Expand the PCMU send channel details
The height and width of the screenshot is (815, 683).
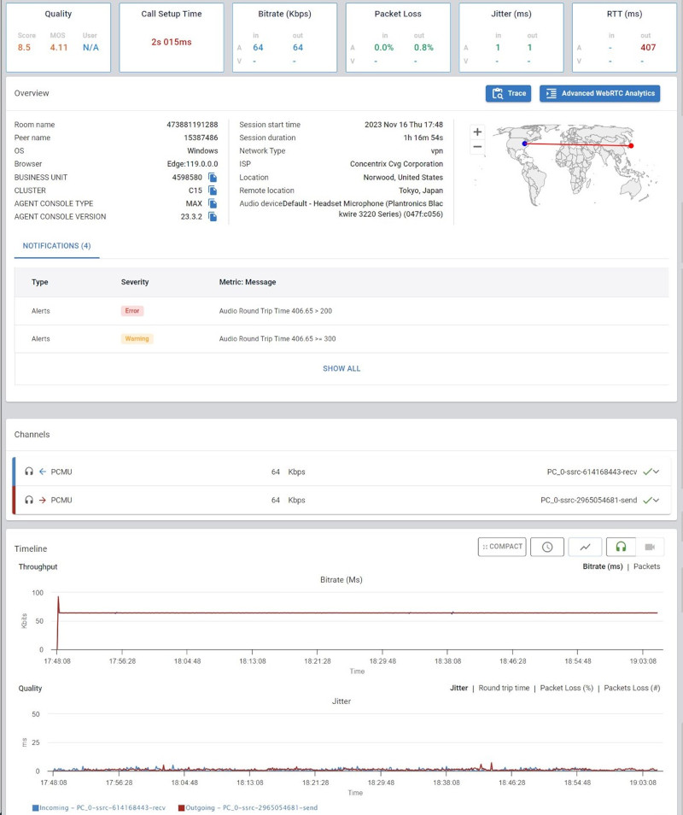coord(656,500)
